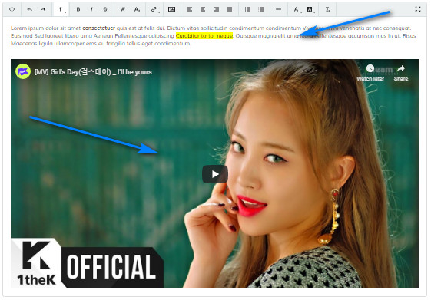
Task: Open the background highlight color picker
Action: point(310,9)
